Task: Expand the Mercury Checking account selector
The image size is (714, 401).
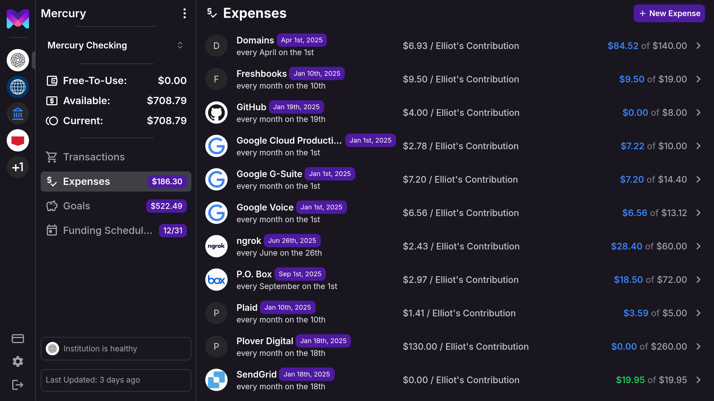Action: [180, 45]
